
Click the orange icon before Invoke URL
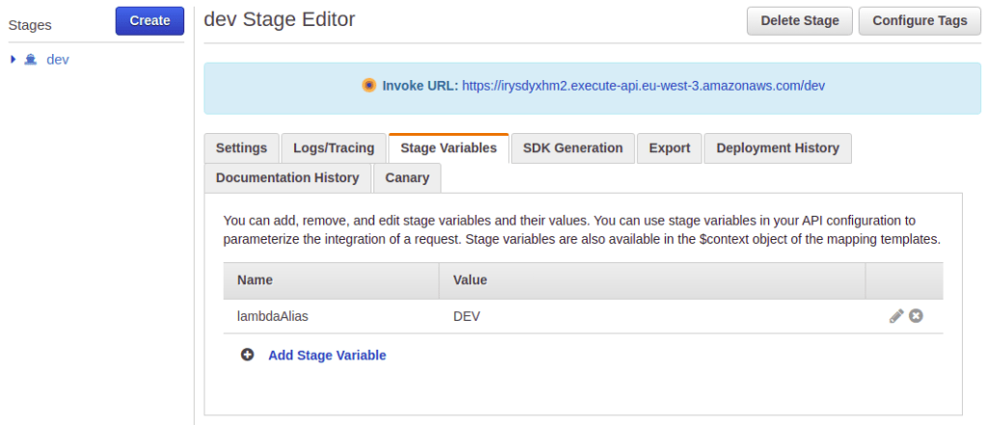[369, 85]
